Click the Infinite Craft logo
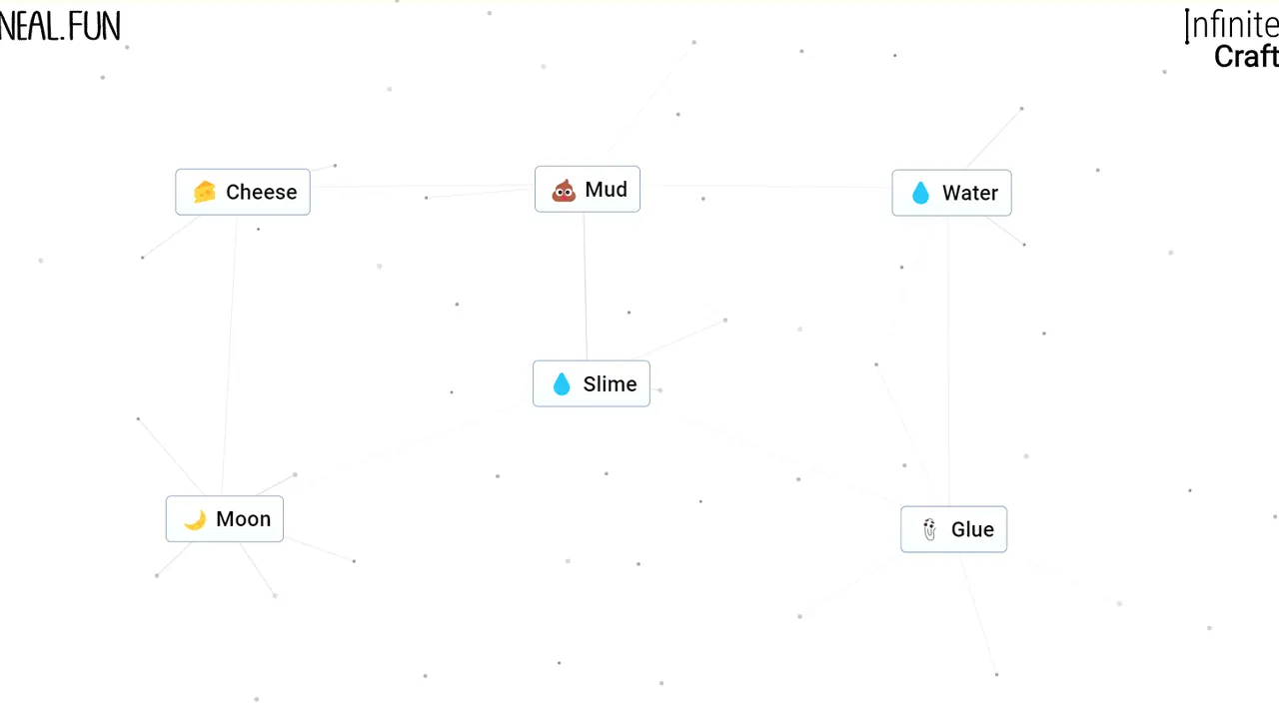The width and height of the screenshot is (1279, 719). (1231, 40)
